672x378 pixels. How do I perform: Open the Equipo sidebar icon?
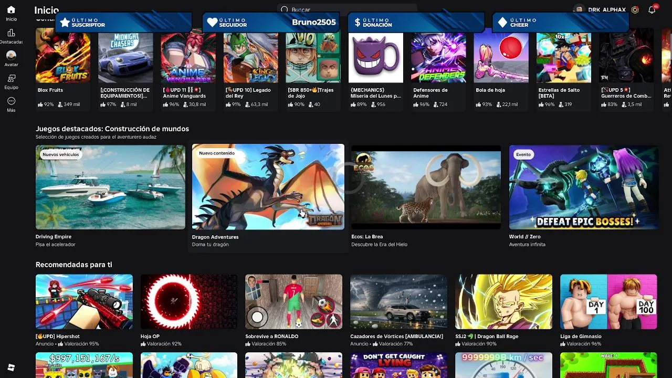coord(11,78)
